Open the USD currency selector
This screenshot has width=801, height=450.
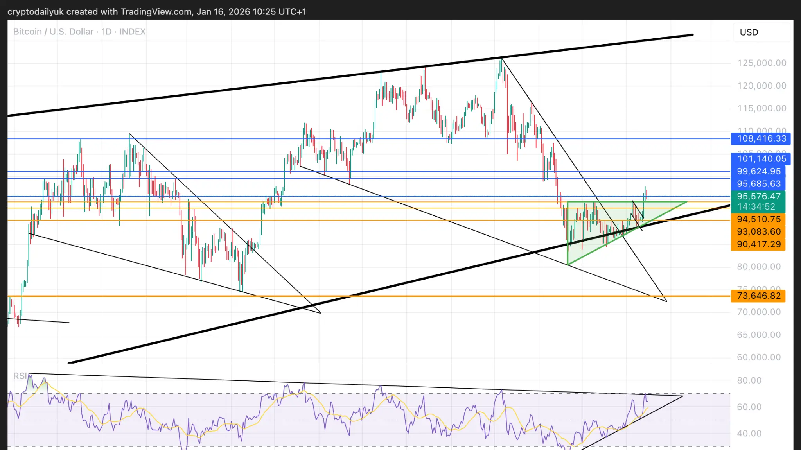(749, 32)
